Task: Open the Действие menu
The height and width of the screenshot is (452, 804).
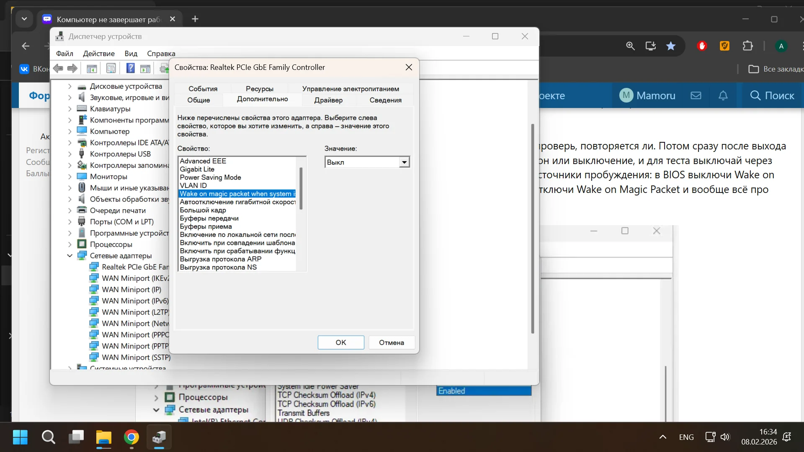Action: coord(98,54)
